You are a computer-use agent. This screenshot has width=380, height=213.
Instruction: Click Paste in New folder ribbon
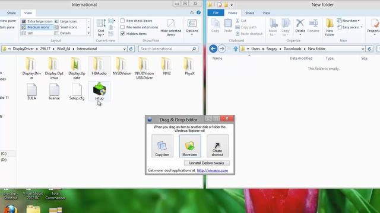tap(227, 26)
